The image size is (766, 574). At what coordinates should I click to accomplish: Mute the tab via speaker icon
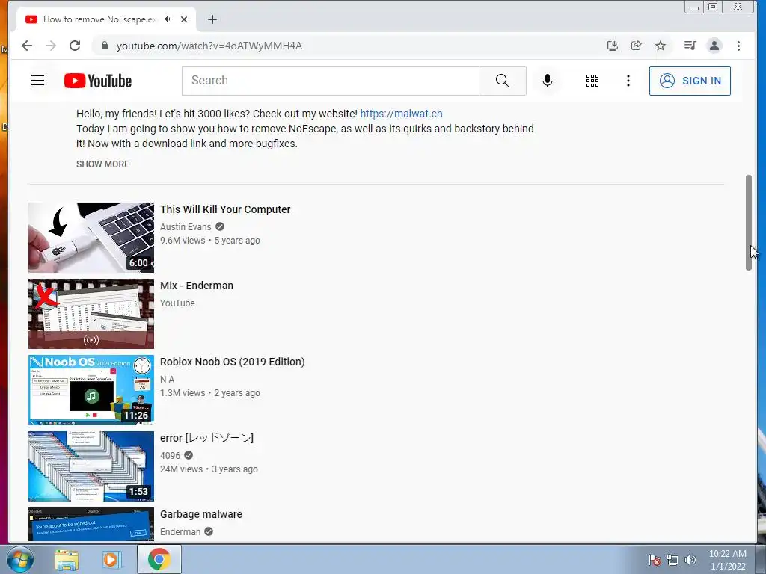(x=168, y=19)
